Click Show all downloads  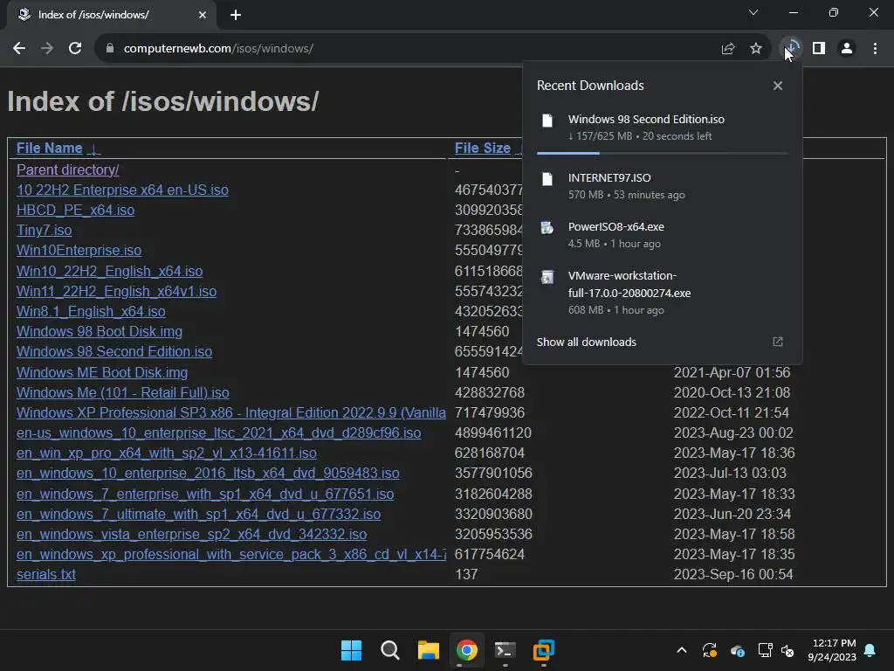pyautogui.click(x=586, y=342)
